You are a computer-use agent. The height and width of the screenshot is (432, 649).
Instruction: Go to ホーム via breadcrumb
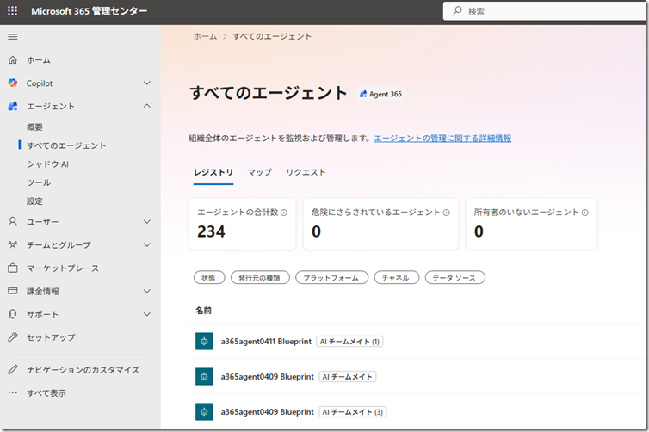click(x=205, y=36)
